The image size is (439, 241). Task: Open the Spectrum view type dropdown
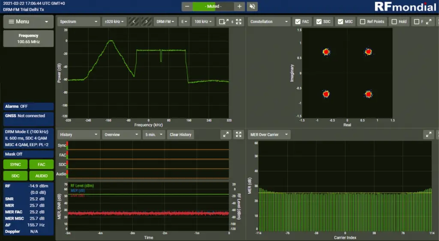[x=78, y=21]
